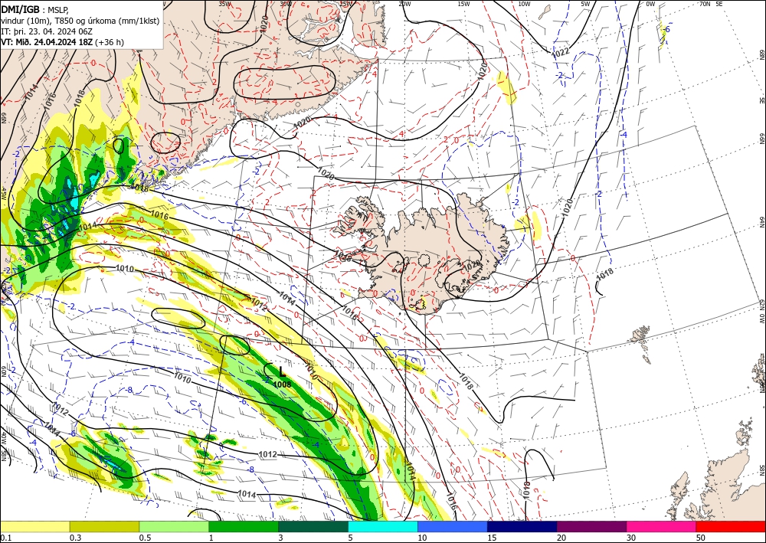Click the olive 0.3–0.5 precipitation legend swatch

coord(104,526)
